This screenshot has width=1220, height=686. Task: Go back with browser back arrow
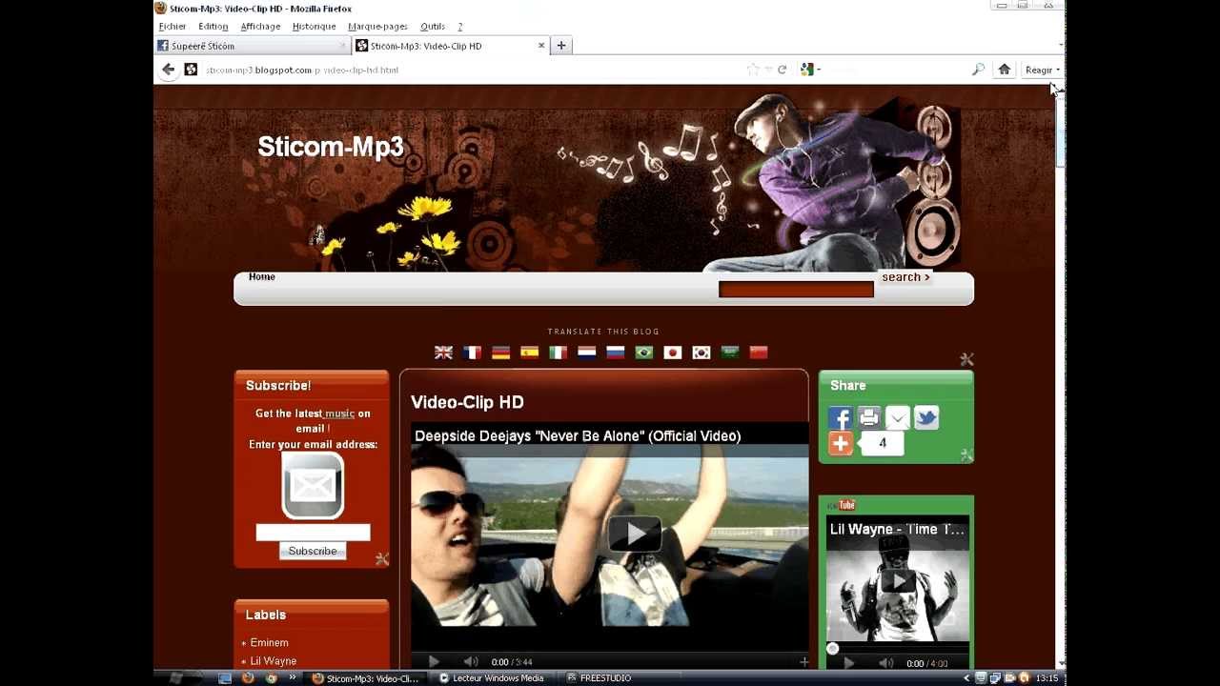(168, 70)
